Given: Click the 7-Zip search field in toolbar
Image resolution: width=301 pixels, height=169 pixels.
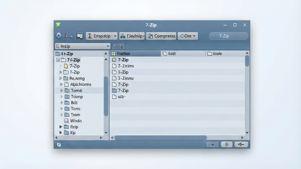Looking at the screenshot, I should tap(228, 36).
